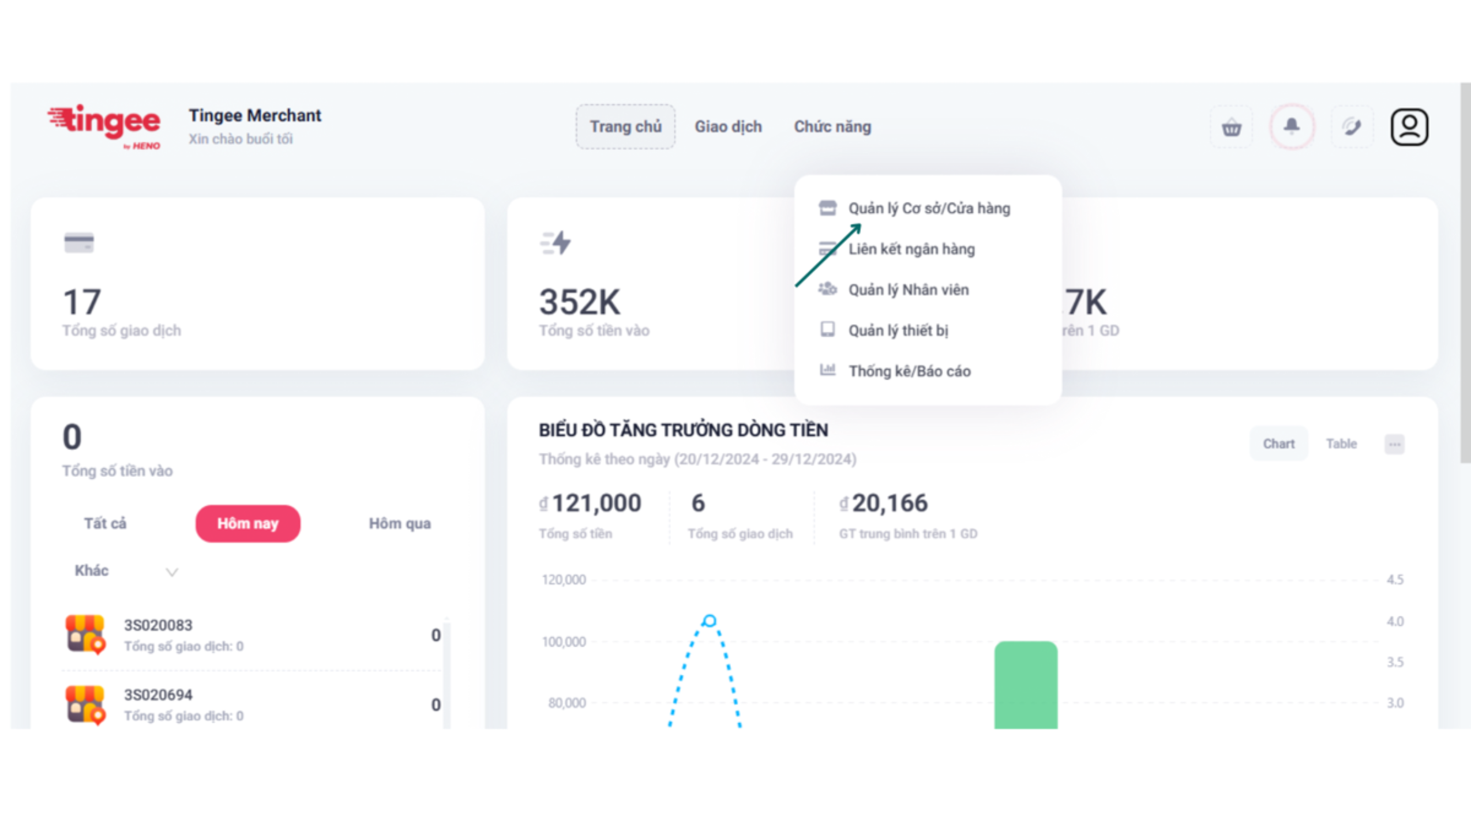Open the user profile avatar icon
This screenshot has width=1471, height=827.
pos(1409,127)
